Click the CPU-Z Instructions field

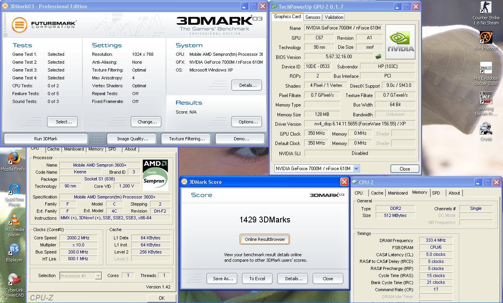click(x=115, y=218)
